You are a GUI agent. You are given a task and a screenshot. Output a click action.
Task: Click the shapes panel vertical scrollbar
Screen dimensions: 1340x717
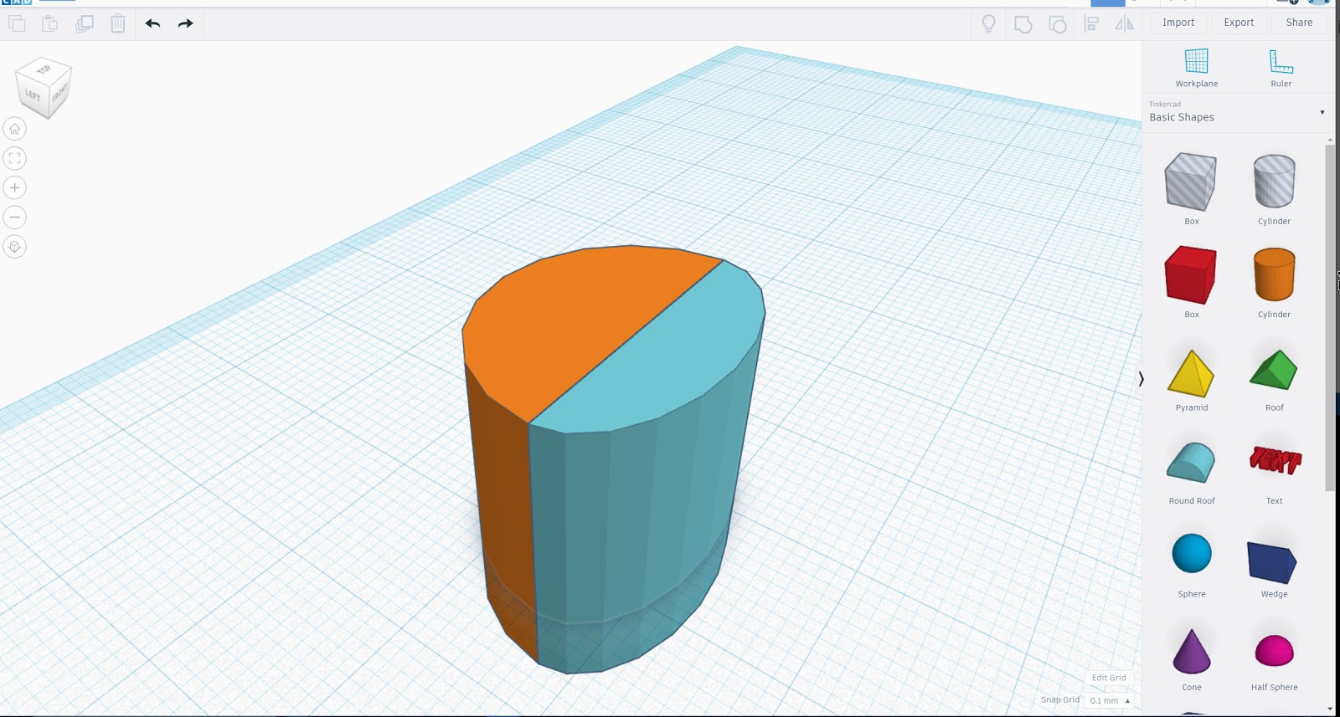click(x=1330, y=318)
